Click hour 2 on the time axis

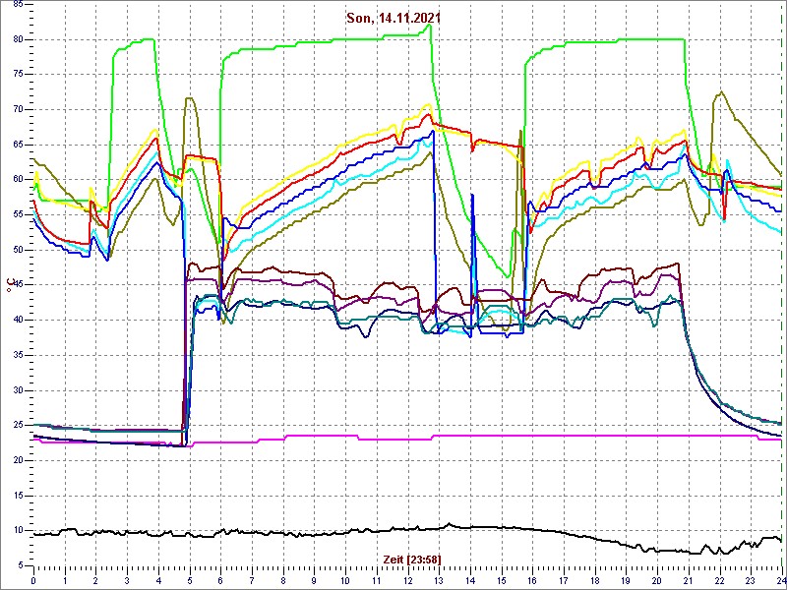tap(95, 578)
